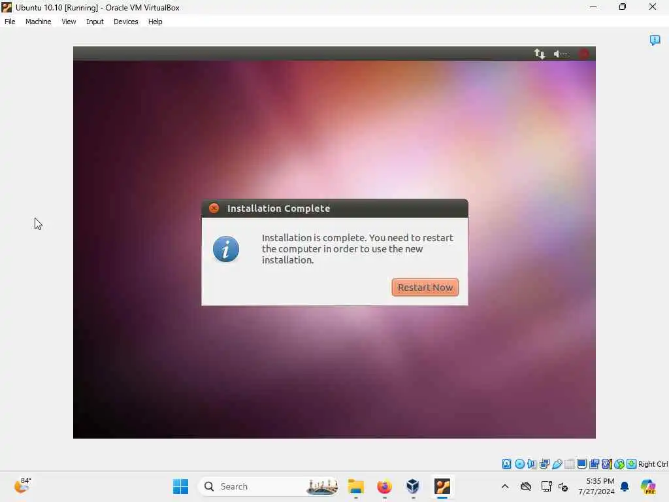669x502 pixels.
Task: Close the Installation Complete dialog with the orange X
Action: (x=214, y=208)
